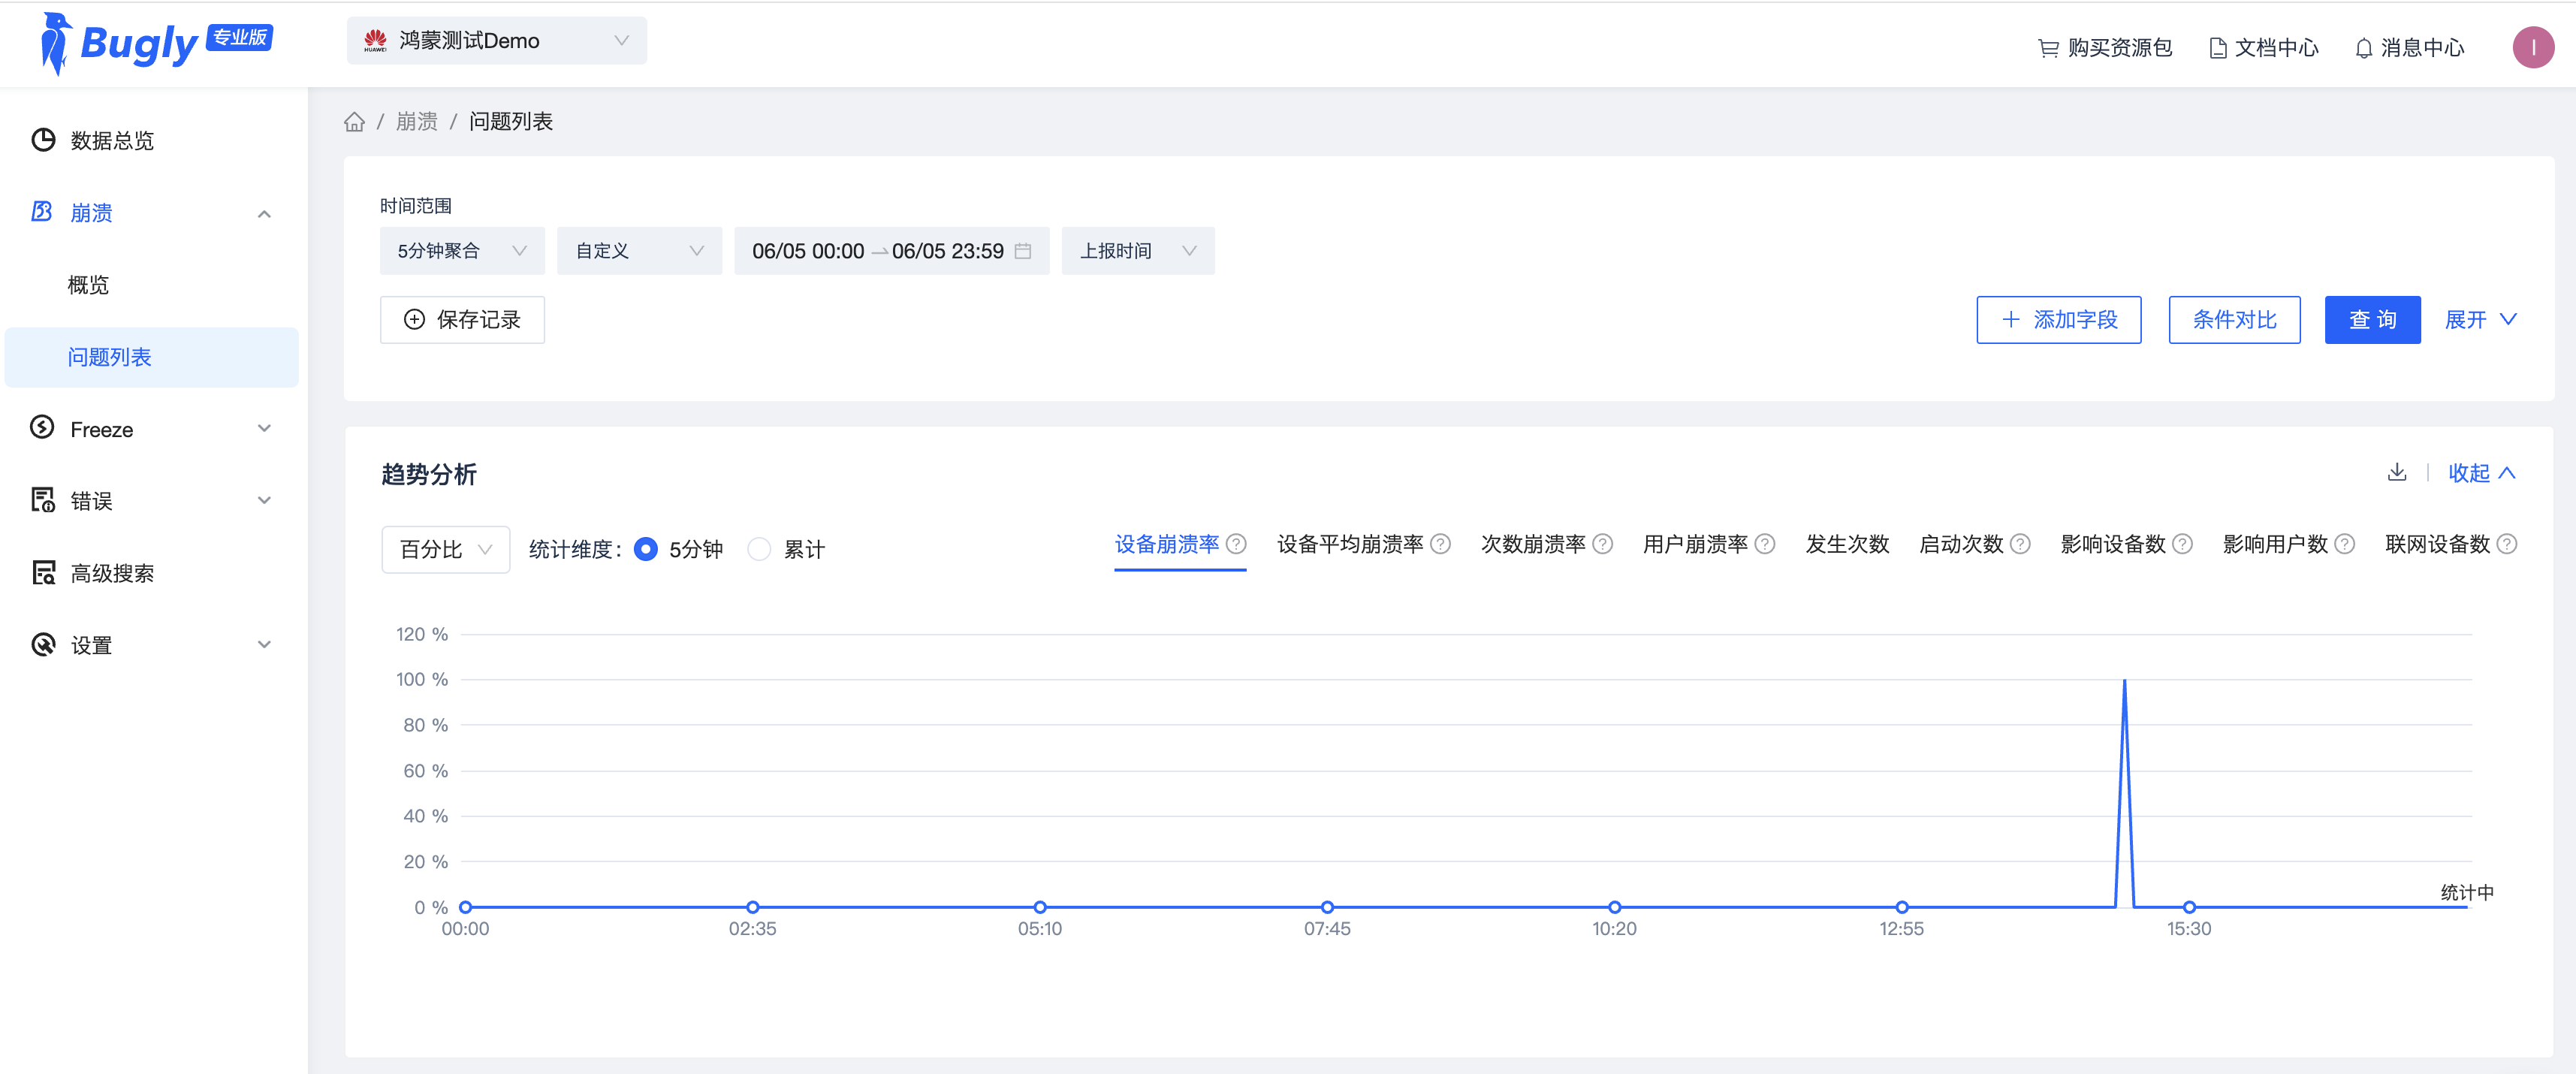Click the 查询 button

pos(2372,319)
